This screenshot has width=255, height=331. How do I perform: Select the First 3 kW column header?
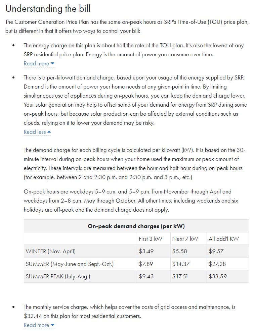click(x=150, y=239)
